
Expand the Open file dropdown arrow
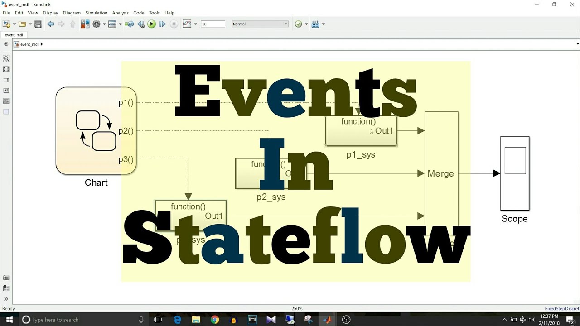pyautogui.click(x=30, y=24)
